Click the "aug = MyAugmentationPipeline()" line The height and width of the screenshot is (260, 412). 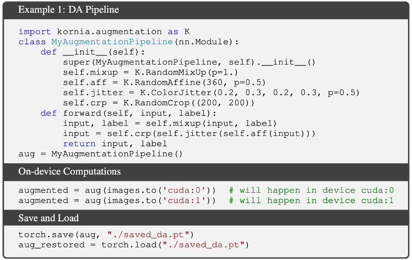(100, 154)
